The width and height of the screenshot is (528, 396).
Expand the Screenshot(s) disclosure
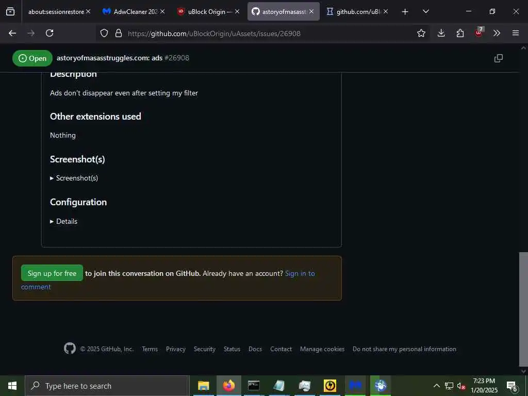(74, 178)
